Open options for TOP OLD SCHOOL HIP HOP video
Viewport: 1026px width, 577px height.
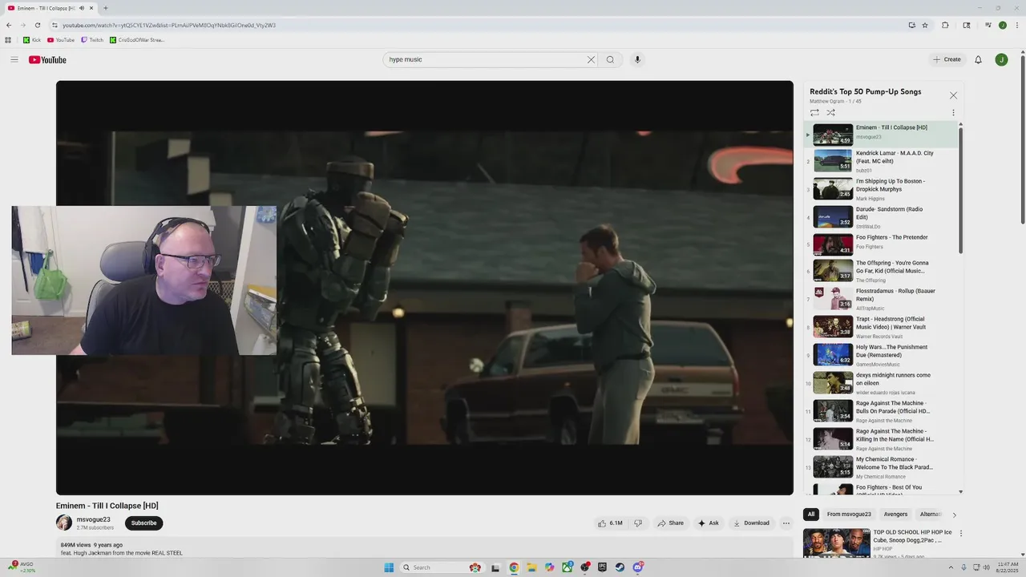click(x=961, y=533)
